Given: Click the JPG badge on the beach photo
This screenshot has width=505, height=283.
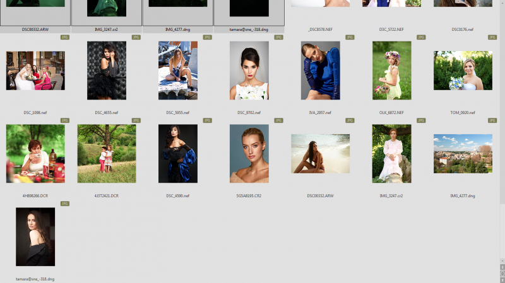Looking at the screenshot, I should (x=350, y=120).
